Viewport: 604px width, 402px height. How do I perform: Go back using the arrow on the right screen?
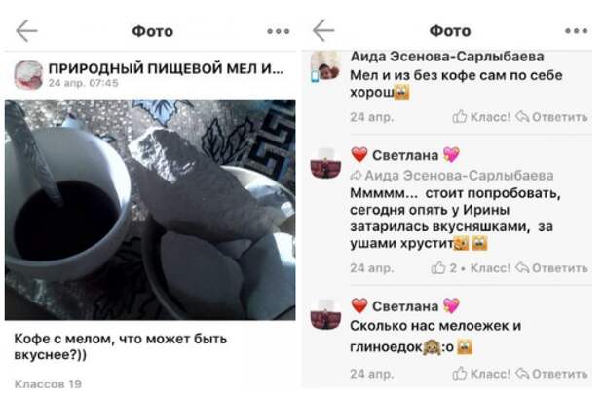pos(323,30)
